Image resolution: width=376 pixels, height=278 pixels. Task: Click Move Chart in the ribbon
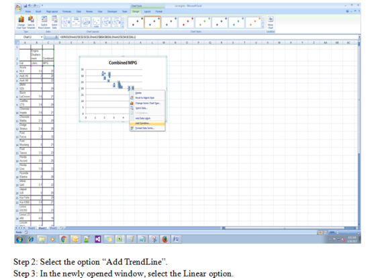271,22
